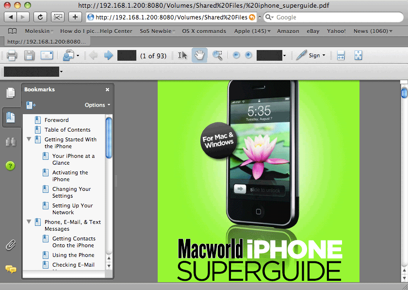Open Phone, E-Mail, & Text Messages bookmark

click(73, 225)
